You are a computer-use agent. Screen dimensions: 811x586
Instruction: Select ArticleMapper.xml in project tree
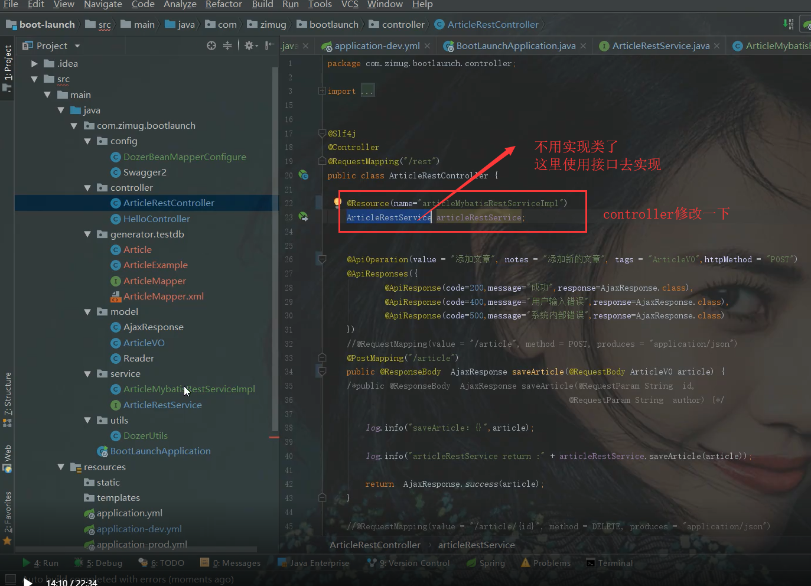tap(163, 296)
